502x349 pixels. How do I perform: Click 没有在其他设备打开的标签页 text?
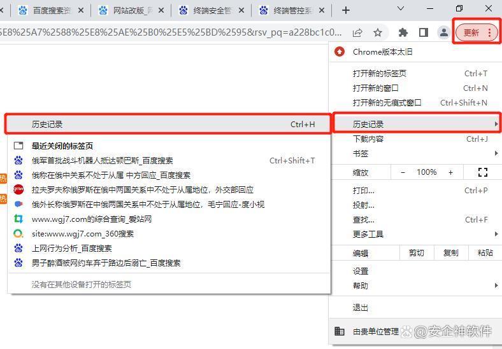pyautogui.click(x=82, y=284)
